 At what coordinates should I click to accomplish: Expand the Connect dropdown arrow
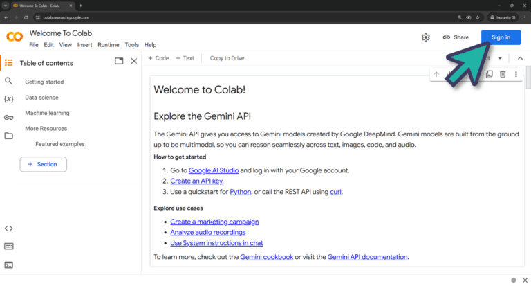[500, 58]
